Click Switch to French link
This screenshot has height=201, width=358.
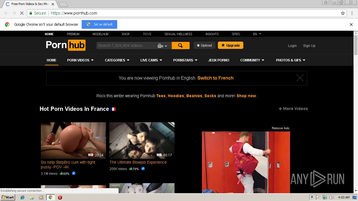(x=215, y=78)
